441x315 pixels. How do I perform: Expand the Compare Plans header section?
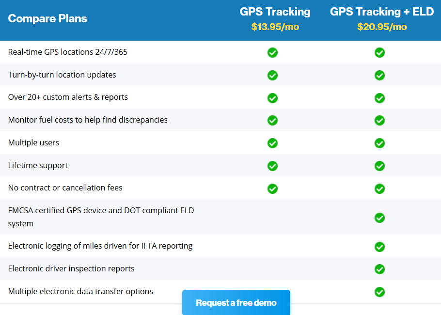(x=47, y=18)
